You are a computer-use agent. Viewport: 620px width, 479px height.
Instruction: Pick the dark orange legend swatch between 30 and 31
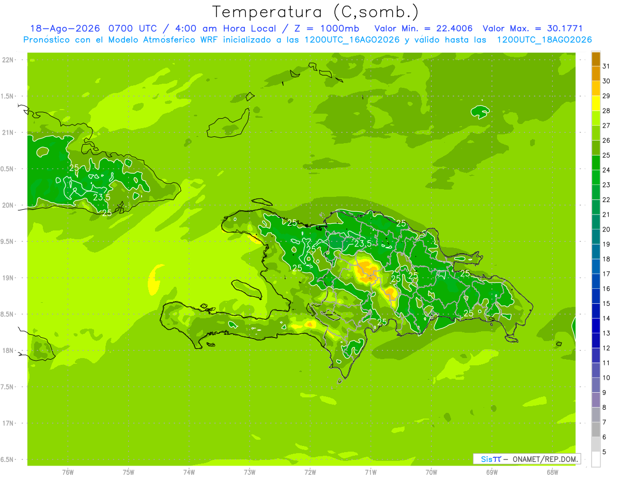pos(596,73)
